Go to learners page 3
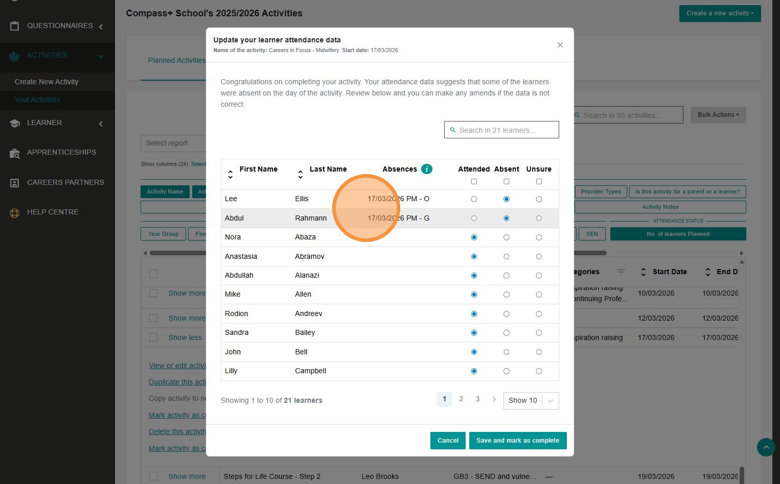The width and height of the screenshot is (780, 484). [478, 399]
